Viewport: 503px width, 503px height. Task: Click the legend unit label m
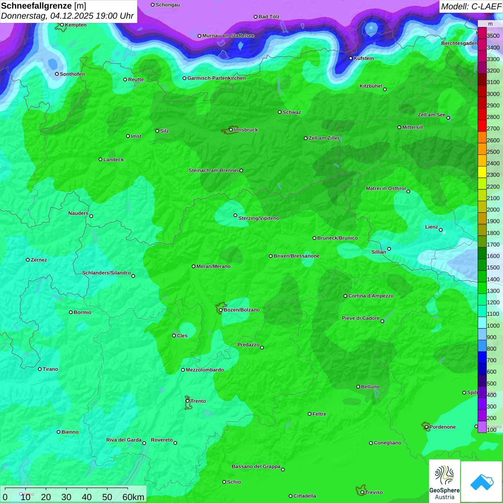point(490,24)
